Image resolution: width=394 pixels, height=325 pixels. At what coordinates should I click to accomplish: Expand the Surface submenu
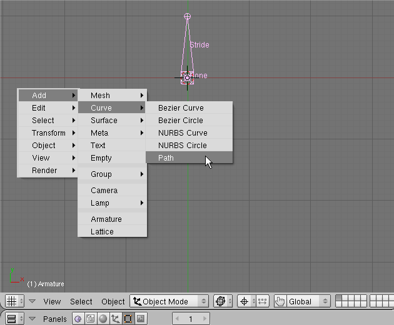click(x=113, y=120)
